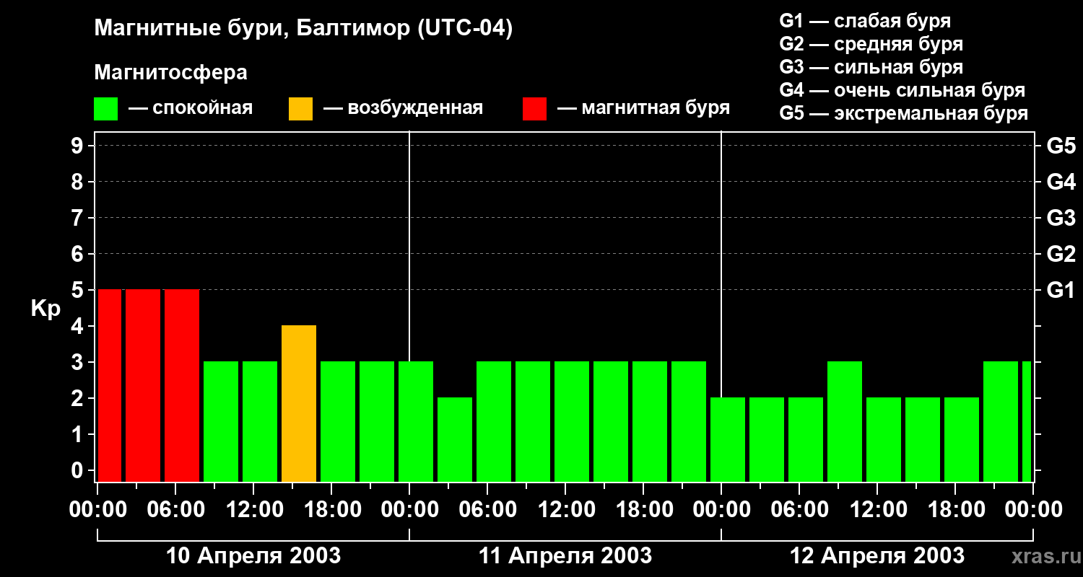Click the 12:00 time label above 10 Апреля

[253, 510]
